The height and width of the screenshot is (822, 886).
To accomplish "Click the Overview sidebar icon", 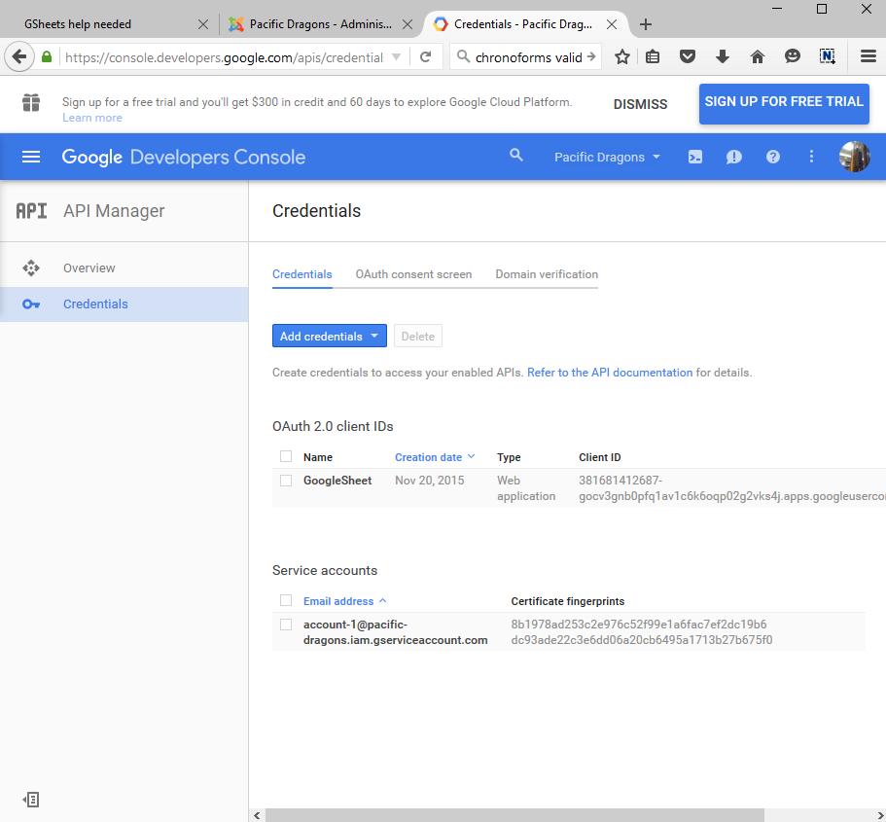I will (x=31, y=268).
